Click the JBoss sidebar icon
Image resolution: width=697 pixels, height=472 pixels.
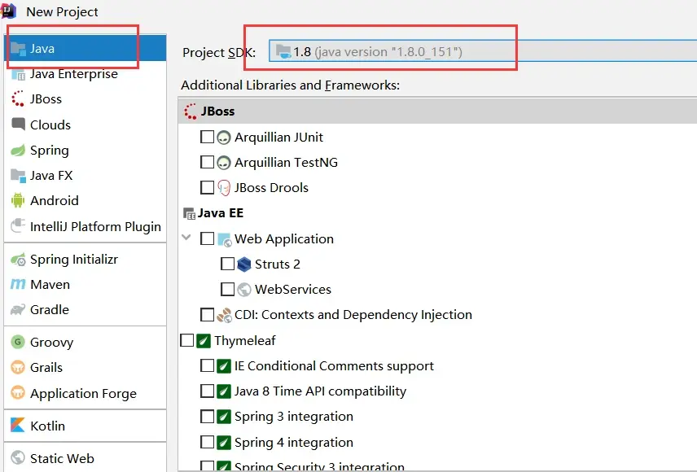tap(18, 98)
